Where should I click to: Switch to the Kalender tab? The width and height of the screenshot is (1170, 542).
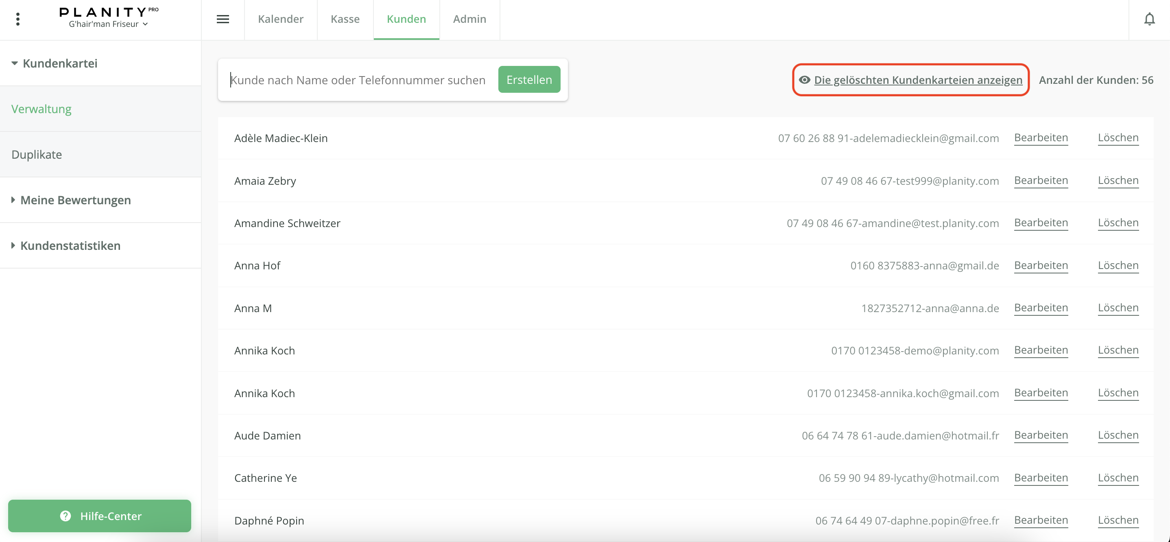click(281, 19)
